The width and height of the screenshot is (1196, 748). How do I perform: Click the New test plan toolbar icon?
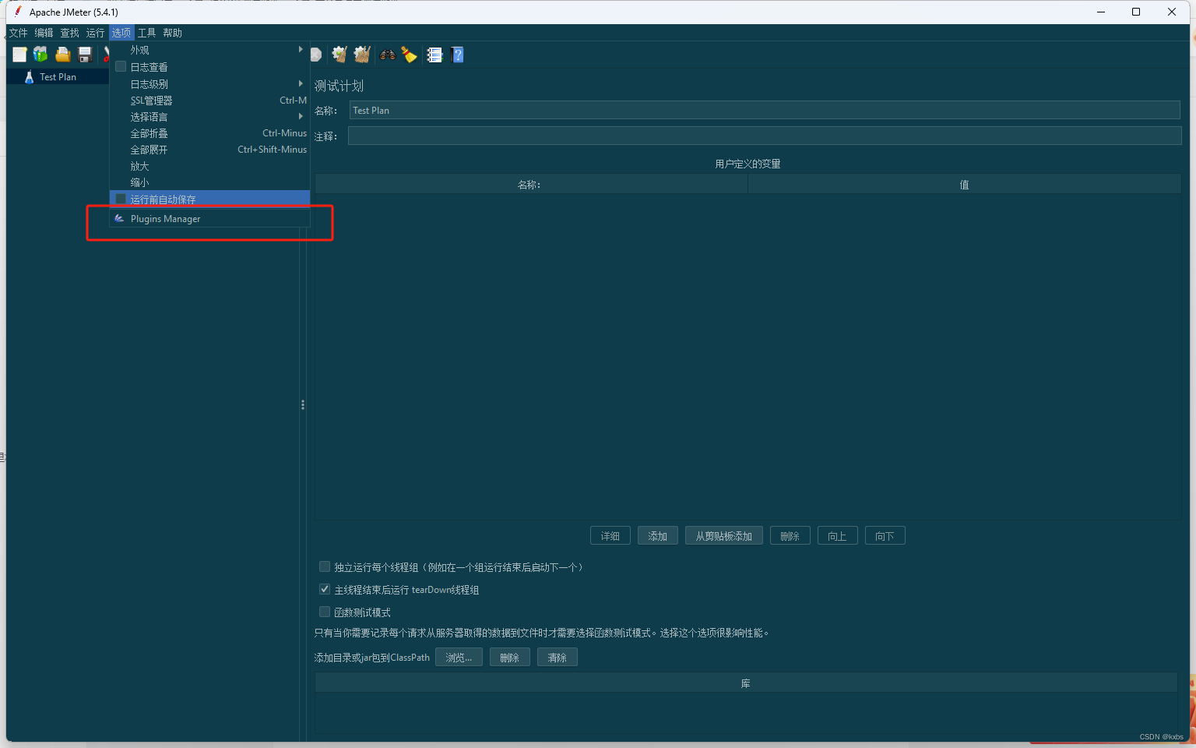pos(19,55)
